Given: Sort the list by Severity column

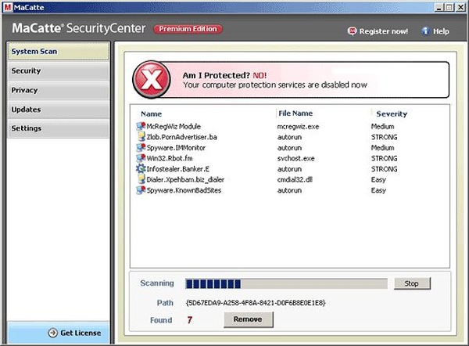Looking at the screenshot, I should click(392, 114).
